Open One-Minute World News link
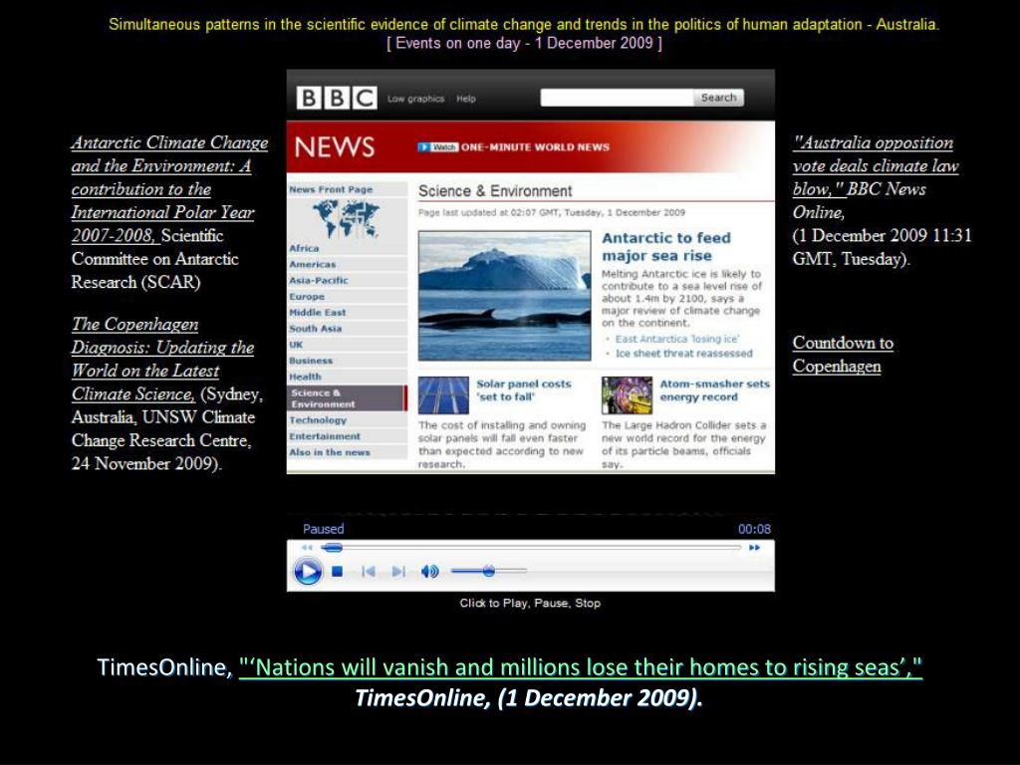Viewport: 1020px width, 765px height. [x=535, y=147]
